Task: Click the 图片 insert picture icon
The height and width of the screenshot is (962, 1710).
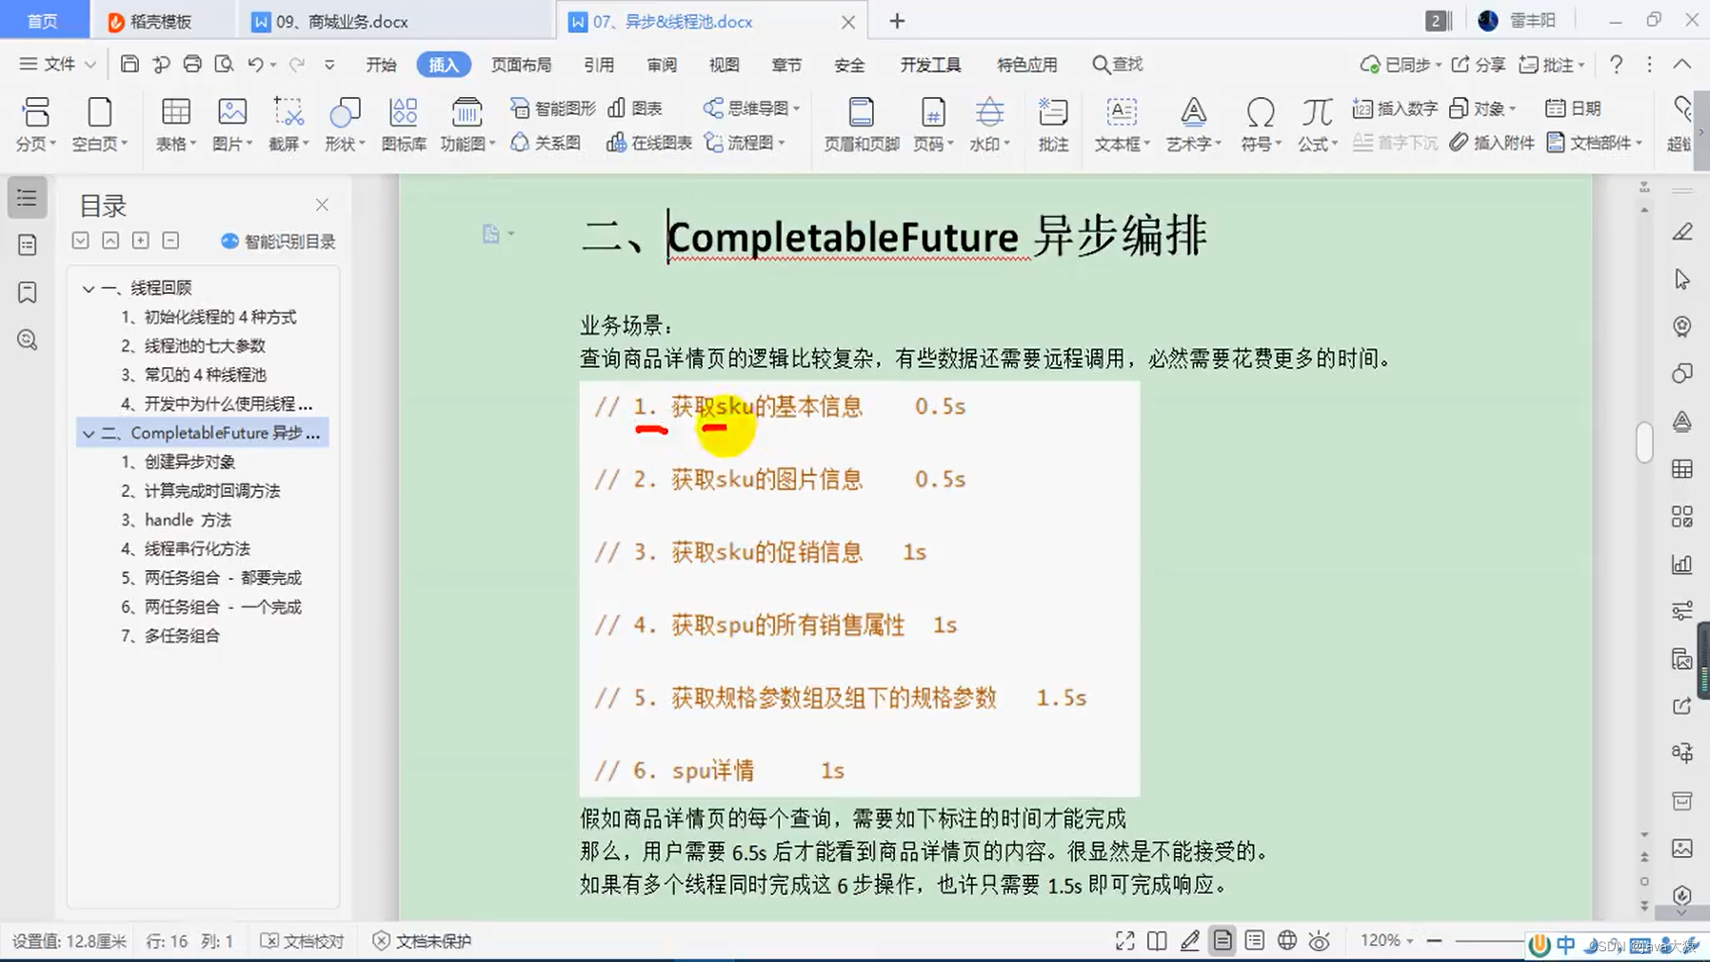Action: tap(232, 113)
